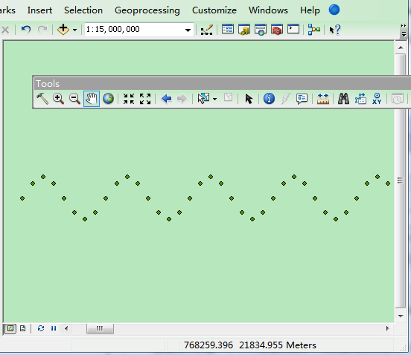Click the vertical scrollbar up arrow
411x355 pixels.
401,48
